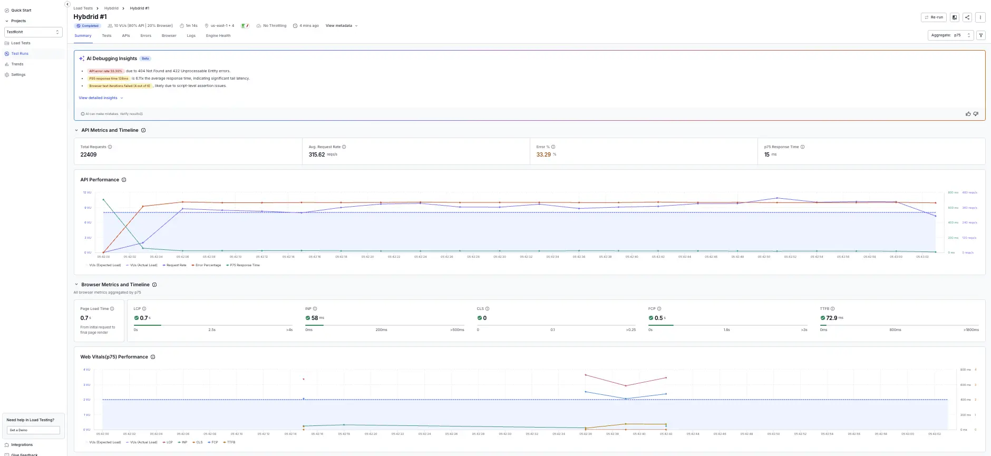Click the Completed status badge
The height and width of the screenshot is (456, 991).
(x=88, y=26)
